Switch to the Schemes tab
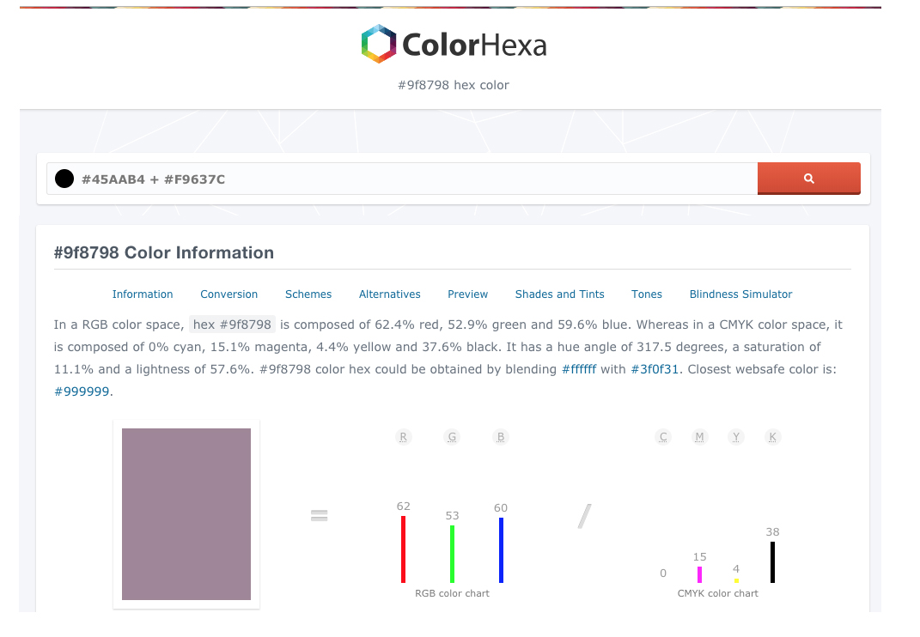Image resolution: width=920 pixels, height=637 pixels. point(308,294)
